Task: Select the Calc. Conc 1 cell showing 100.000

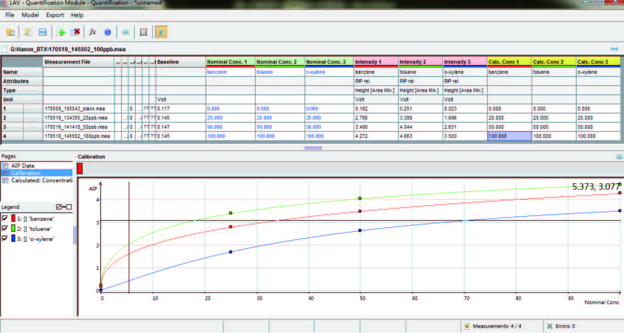Action: (x=509, y=136)
